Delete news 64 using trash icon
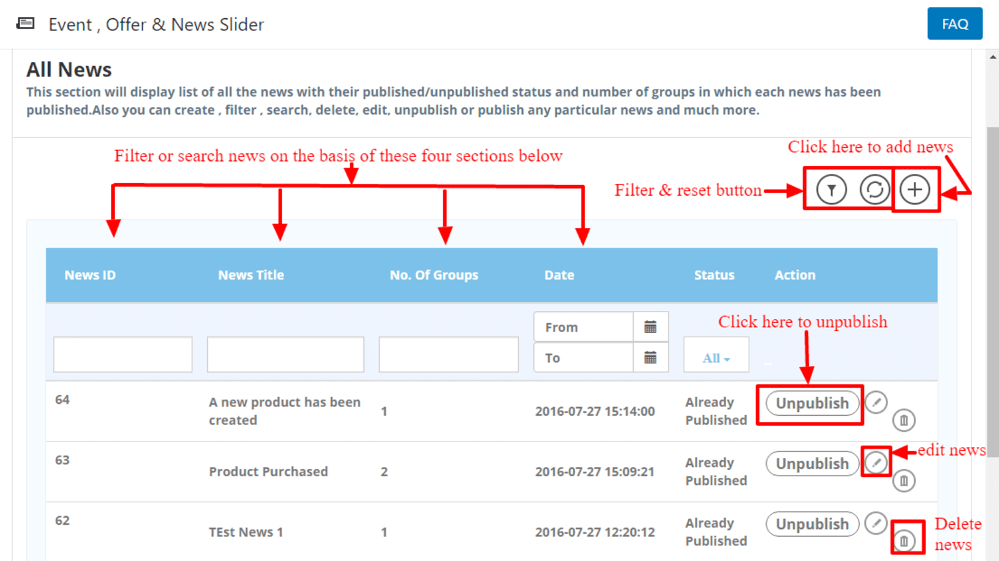The height and width of the screenshot is (561, 999). pyautogui.click(x=903, y=420)
